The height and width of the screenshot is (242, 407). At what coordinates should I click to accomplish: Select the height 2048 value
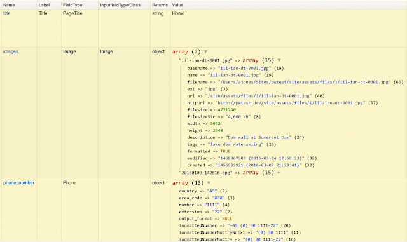pyautogui.click(x=217, y=130)
